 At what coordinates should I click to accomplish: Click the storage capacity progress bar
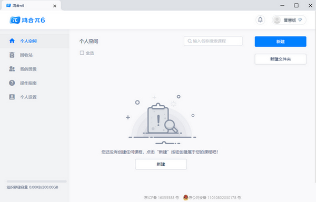pyautogui.click(x=36, y=181)
